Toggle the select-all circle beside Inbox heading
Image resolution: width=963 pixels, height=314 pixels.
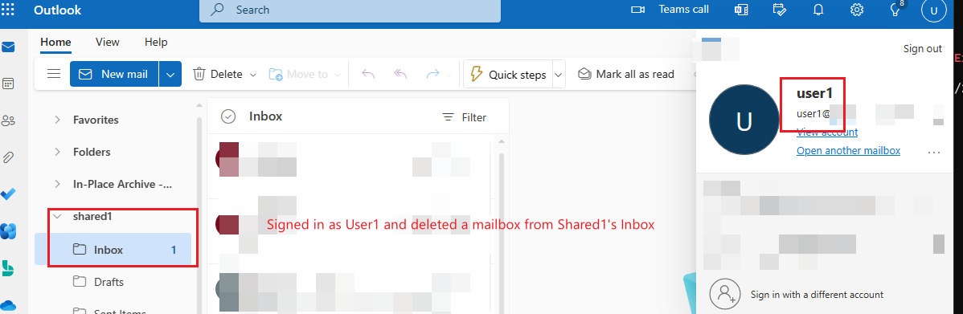(228, 116)
